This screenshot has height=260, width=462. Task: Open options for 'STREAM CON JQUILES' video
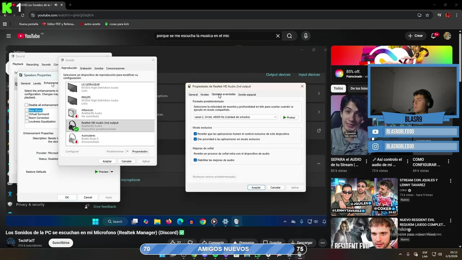click(x=450, y=181)
